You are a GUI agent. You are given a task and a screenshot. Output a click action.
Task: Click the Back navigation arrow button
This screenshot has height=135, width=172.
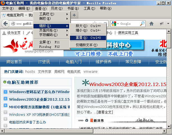5,24
